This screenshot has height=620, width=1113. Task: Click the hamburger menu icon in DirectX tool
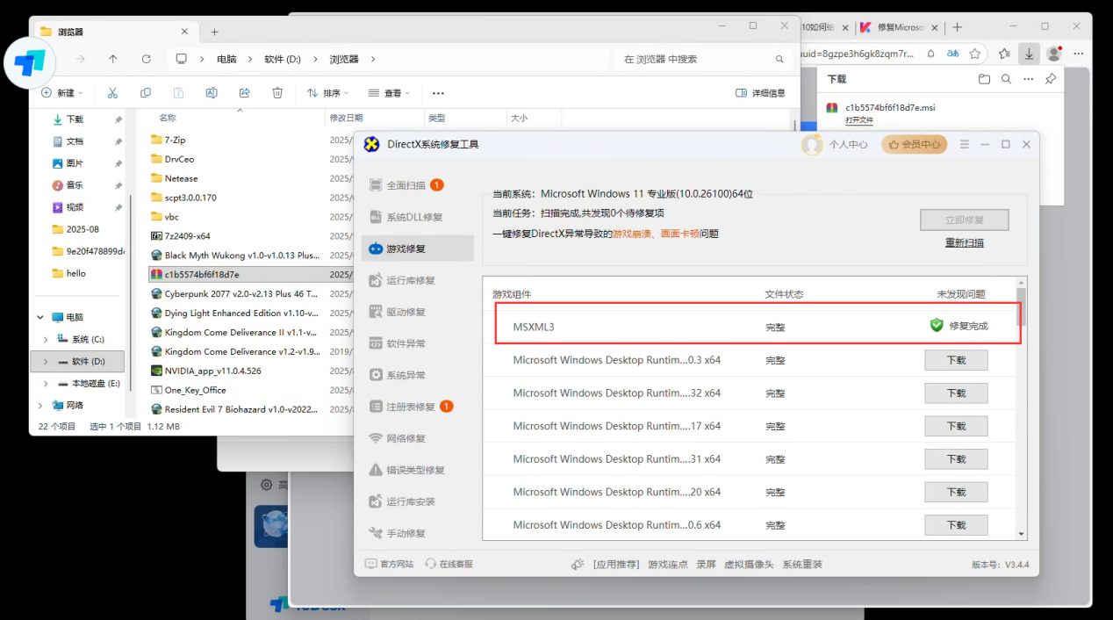pyautogui.click(x=965, y=145)
